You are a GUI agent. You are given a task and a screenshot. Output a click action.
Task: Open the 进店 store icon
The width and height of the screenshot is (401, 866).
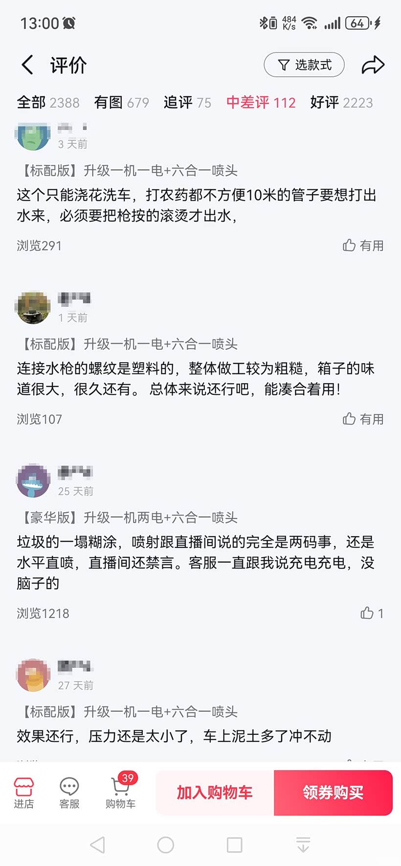pyautogui.click(x=23, y=793)
